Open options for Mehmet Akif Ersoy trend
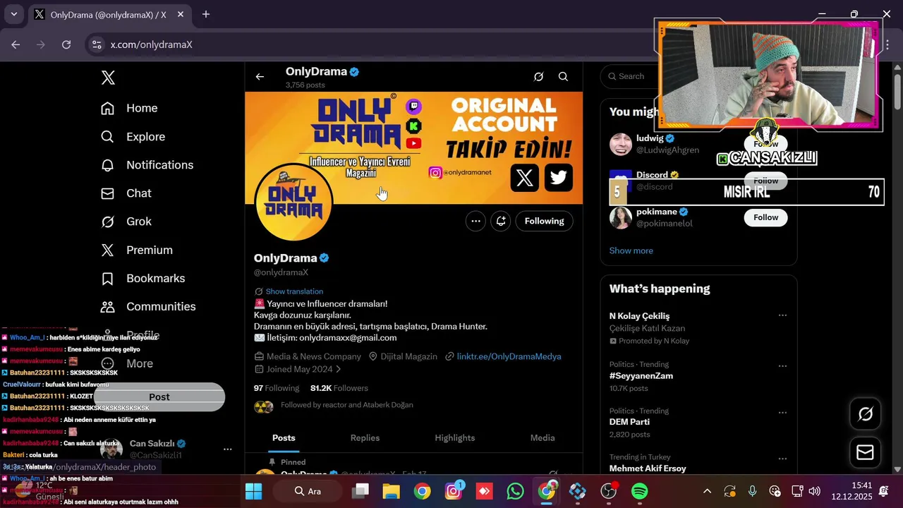 click(782, 459)
